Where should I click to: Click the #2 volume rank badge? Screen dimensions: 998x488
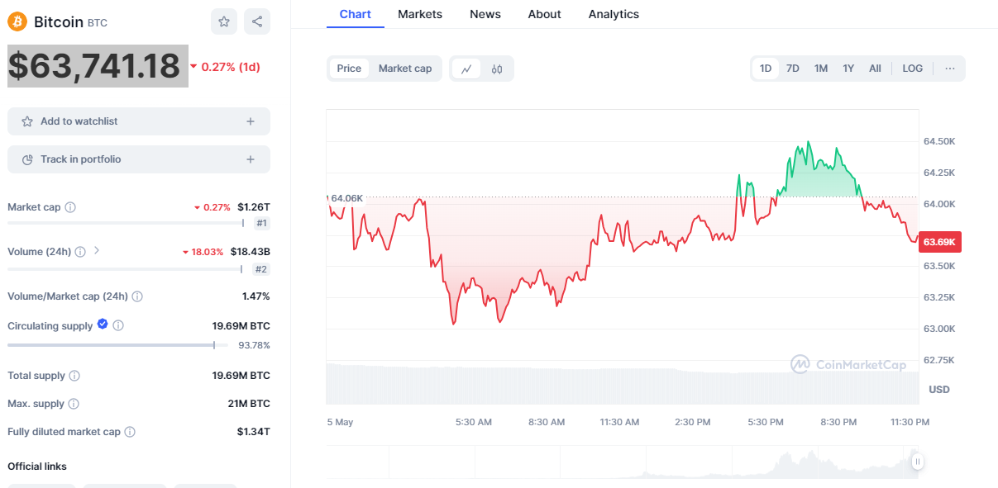[x=261, y=269]
